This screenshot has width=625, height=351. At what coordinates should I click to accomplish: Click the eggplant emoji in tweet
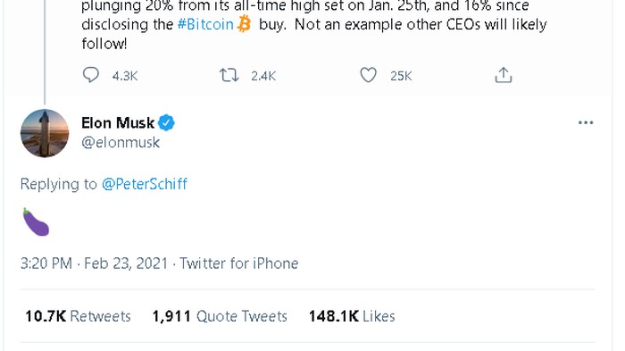click(x=36, y=221)
